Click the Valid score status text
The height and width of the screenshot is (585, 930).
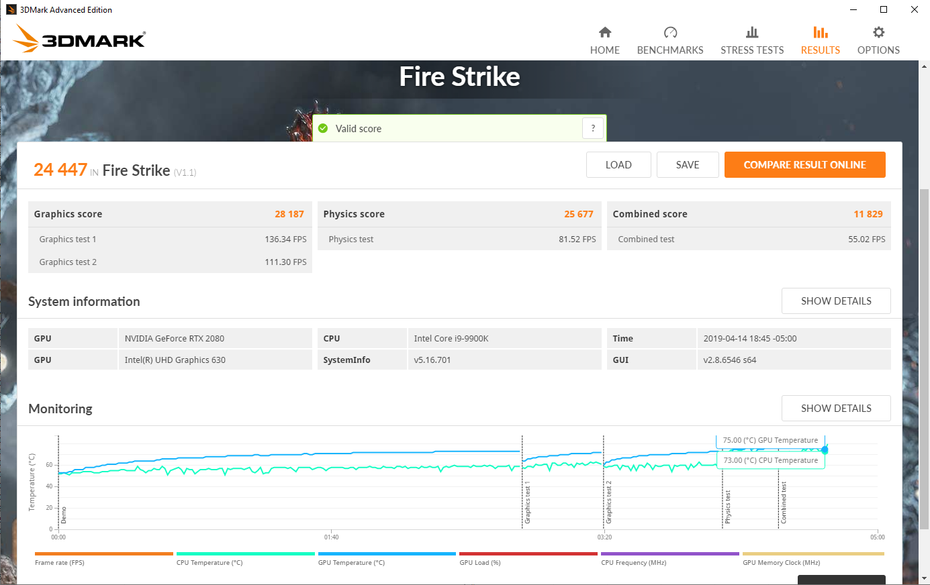point(359,129)
